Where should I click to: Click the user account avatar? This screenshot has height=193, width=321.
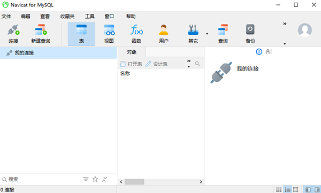coord(305,30)
